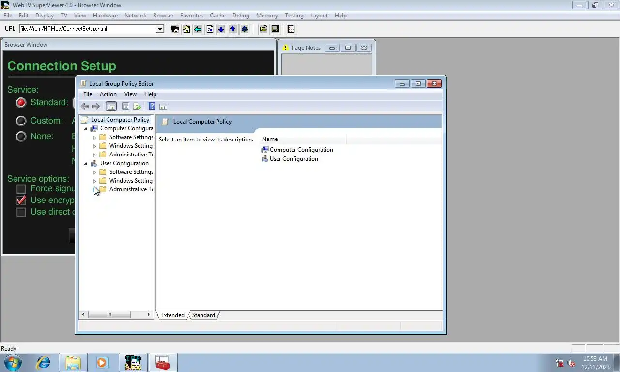Viewport: 620px width, 372px height.
Task: Toggle Show/Hide Console Tree icon
Action: click(111, 107)
